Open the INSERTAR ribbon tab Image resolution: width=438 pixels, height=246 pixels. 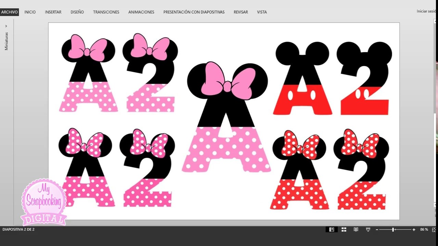click(53, 12)
